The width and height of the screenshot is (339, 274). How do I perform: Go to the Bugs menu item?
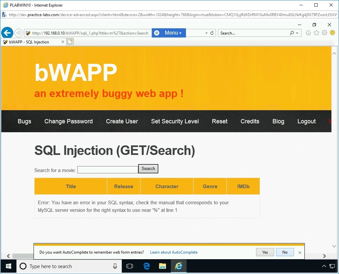tap(24, 121)
